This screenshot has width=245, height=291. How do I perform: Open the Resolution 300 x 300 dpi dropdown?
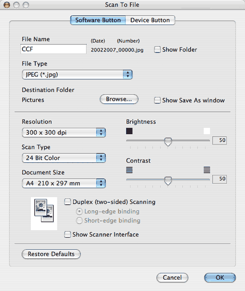click(64, 132)
